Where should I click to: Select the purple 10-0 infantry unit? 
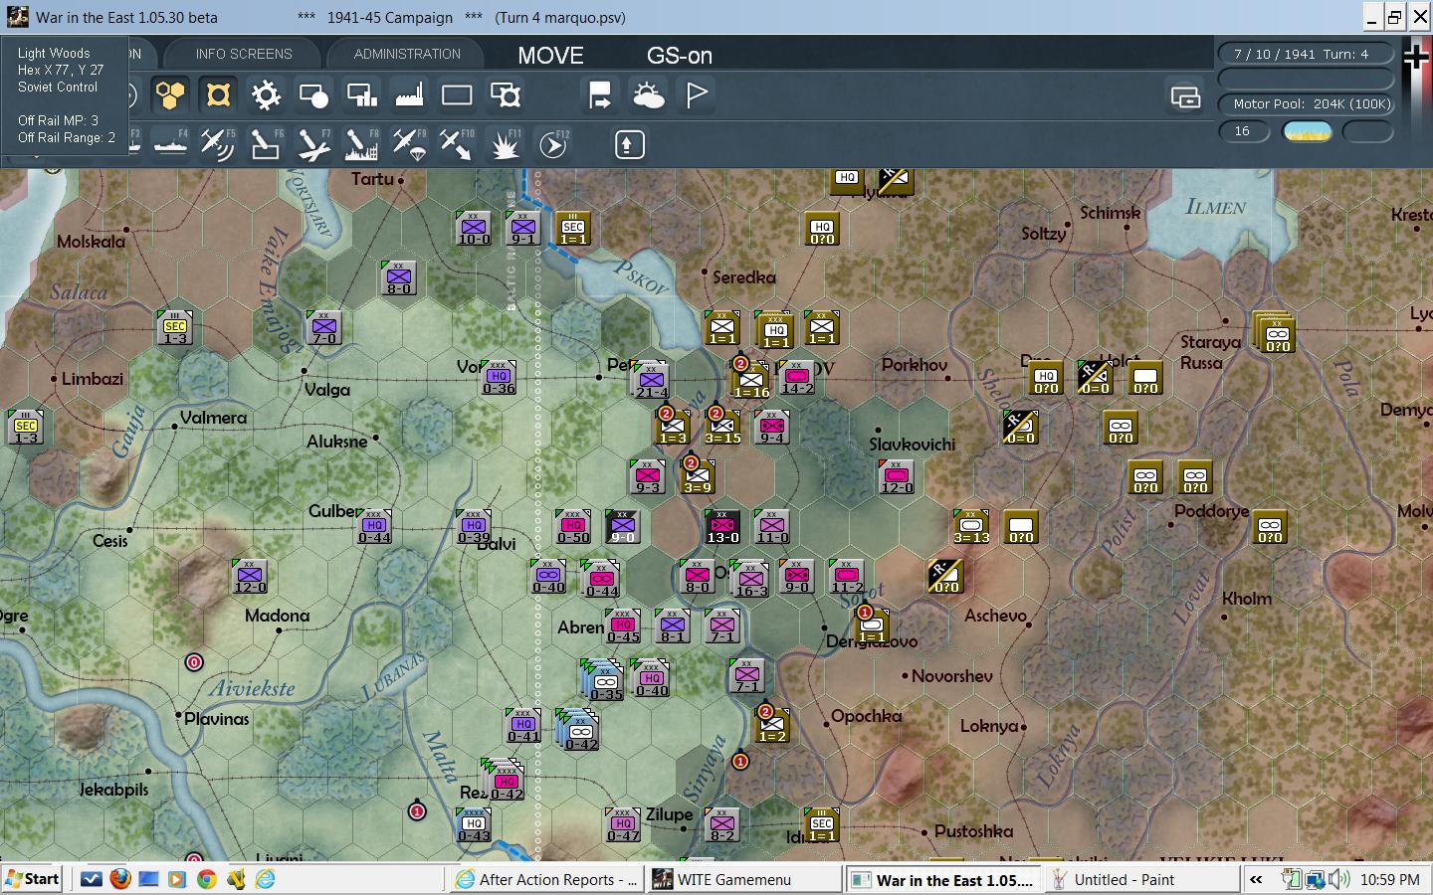point(474,229)
